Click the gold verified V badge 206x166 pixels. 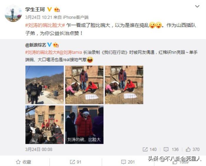(x=49, y=9)
